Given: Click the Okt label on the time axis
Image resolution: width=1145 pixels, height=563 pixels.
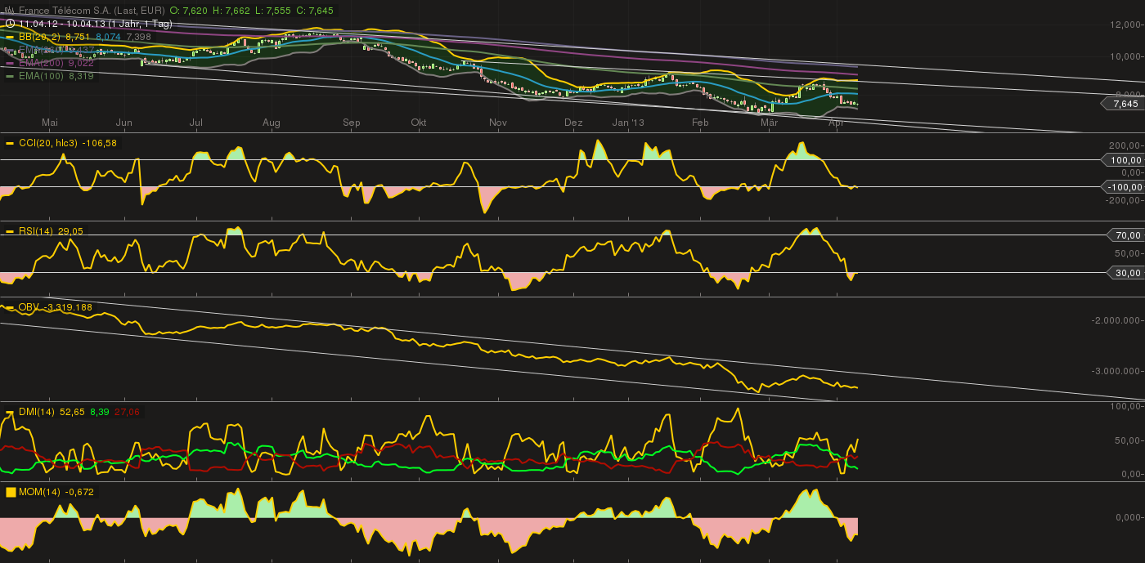Looking at the screenshot, I should pos(419,123).
